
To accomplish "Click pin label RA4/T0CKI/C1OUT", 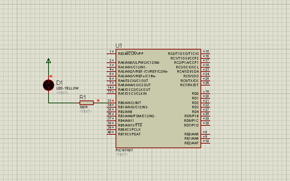I will tap(133, 81).
